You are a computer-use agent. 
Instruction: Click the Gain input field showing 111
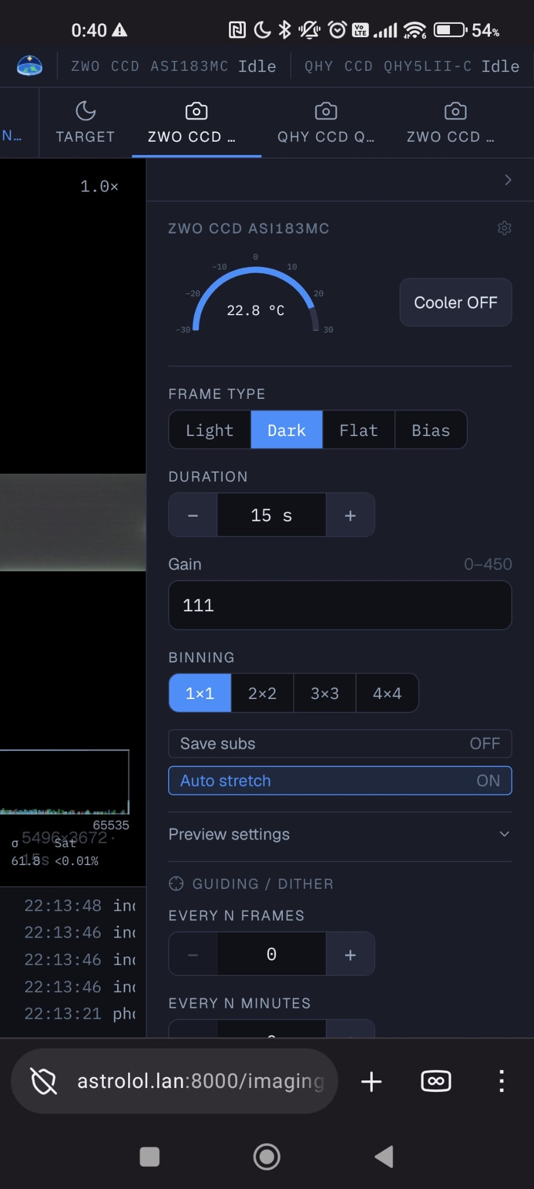pyautogui.click(x=340, y=605)
